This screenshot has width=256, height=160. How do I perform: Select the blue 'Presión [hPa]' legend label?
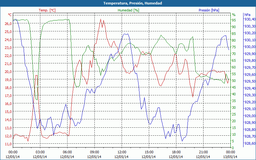209,10
